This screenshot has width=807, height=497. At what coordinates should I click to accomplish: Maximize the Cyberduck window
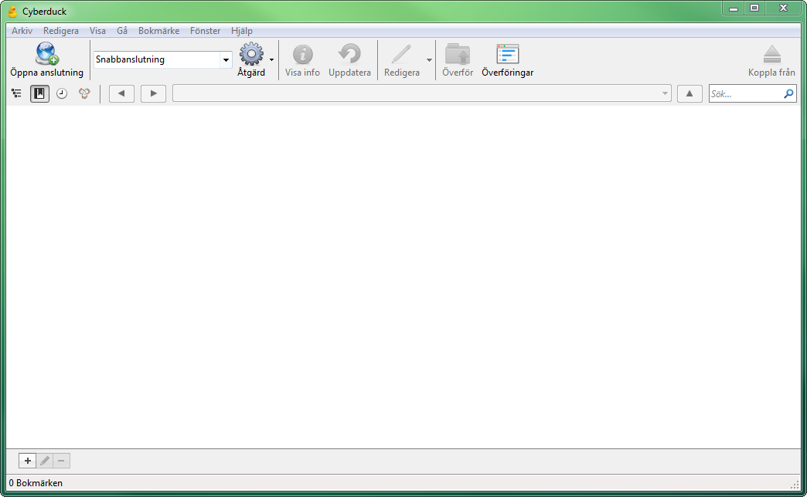(754, 8)
